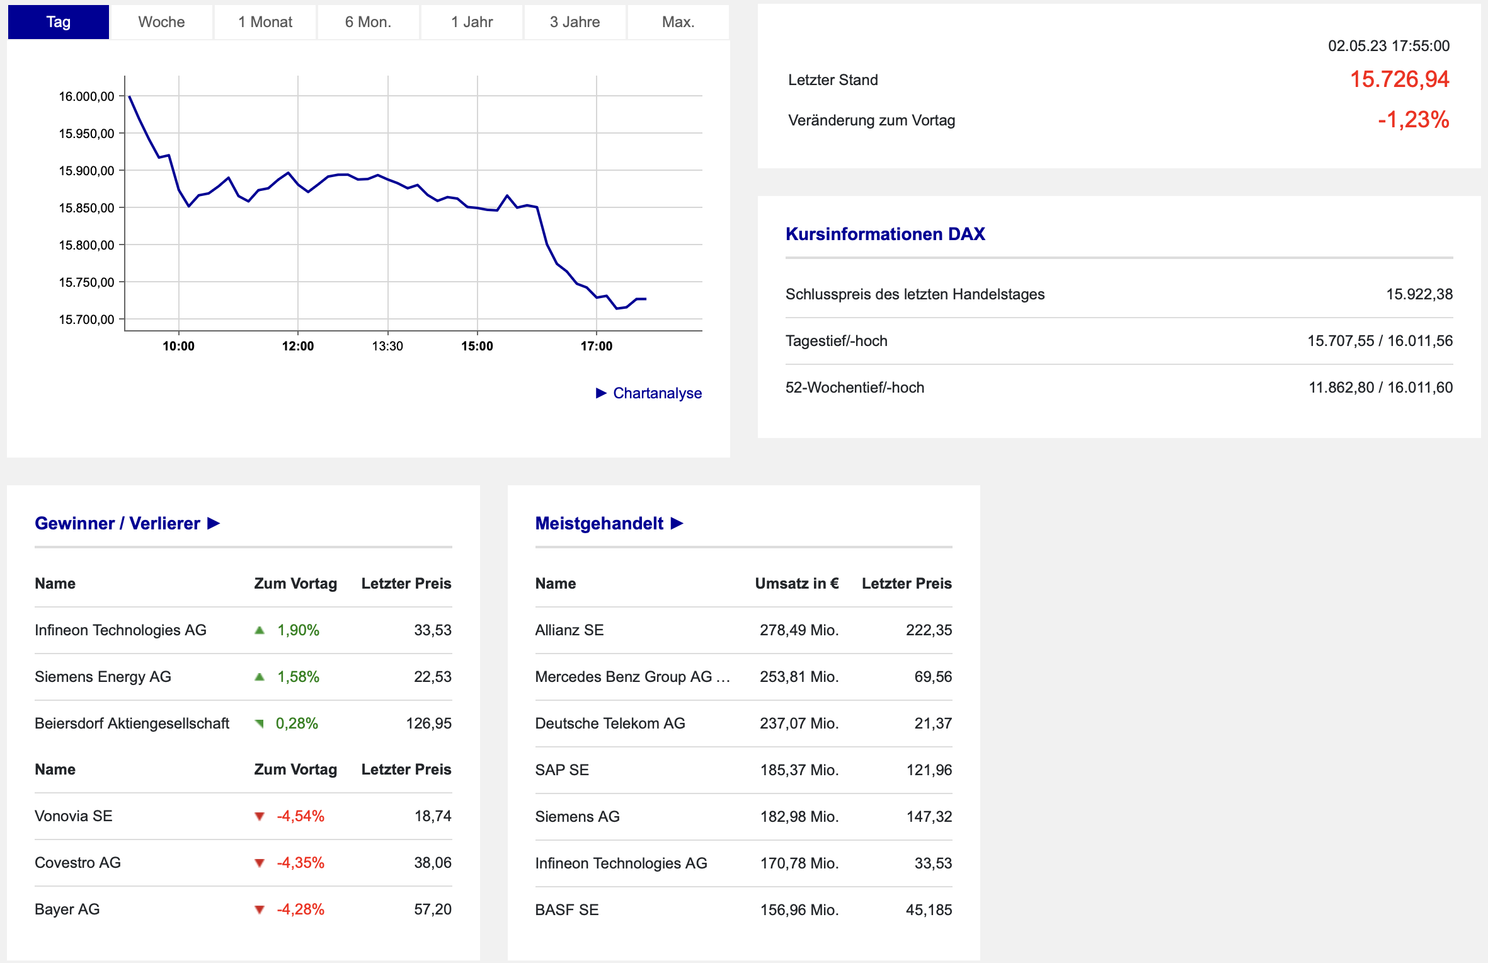Click the green up arrow beside Infineon Technologies
The image size is (1488, 963).
click(x=260, y=630)
